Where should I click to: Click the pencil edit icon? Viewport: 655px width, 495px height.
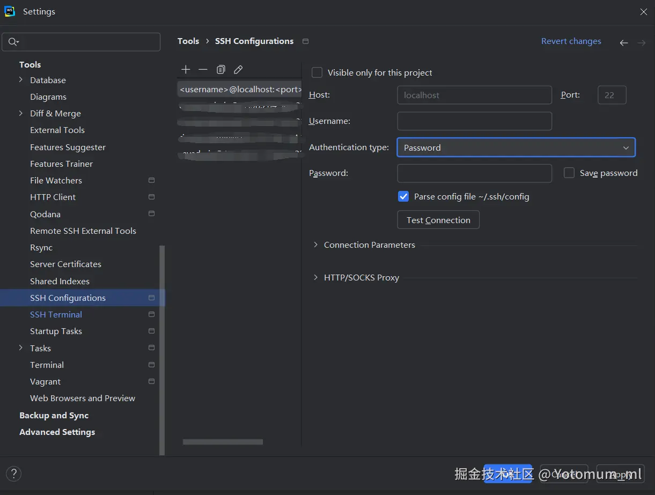coord(239,70)
